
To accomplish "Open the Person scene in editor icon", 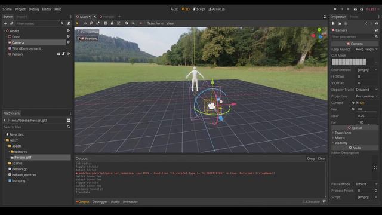I will point(58,54).
